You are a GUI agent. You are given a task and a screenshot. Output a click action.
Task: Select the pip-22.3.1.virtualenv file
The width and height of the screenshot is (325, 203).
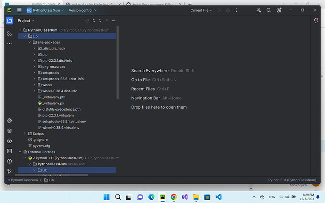[67, 115]
